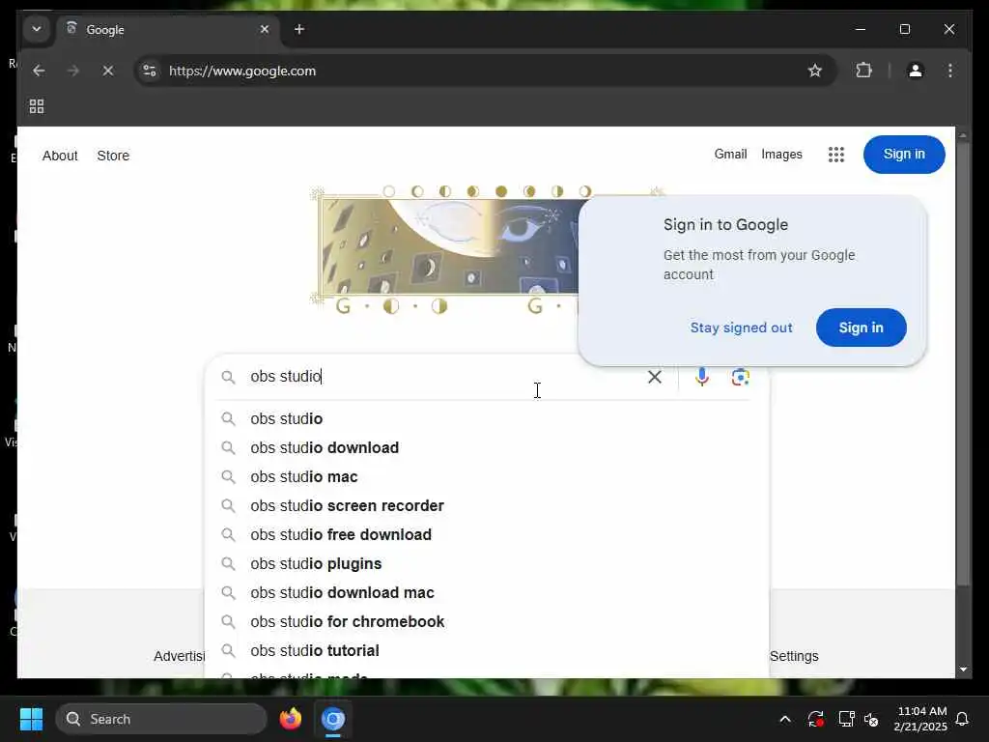The height and width of the screenshot is (742, 989).
Task: Open site information icon in address bar
Action: [x=150, y=71]
